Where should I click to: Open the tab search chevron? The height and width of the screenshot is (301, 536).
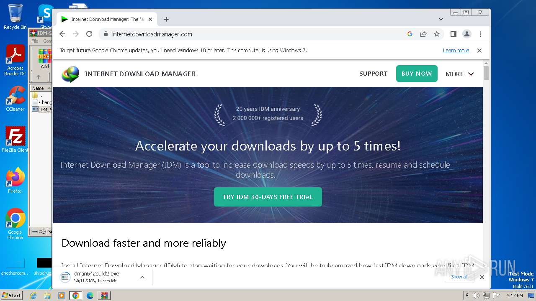click(x=441, y=19)
